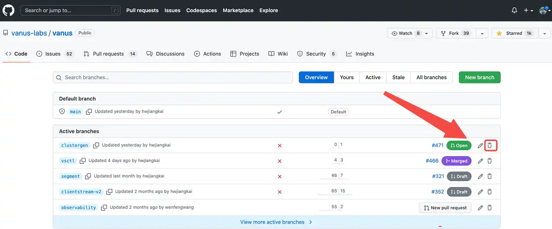Rename the clientstream-v2 branch with pencil icon
552x229 pixels.
coord(480,192)
